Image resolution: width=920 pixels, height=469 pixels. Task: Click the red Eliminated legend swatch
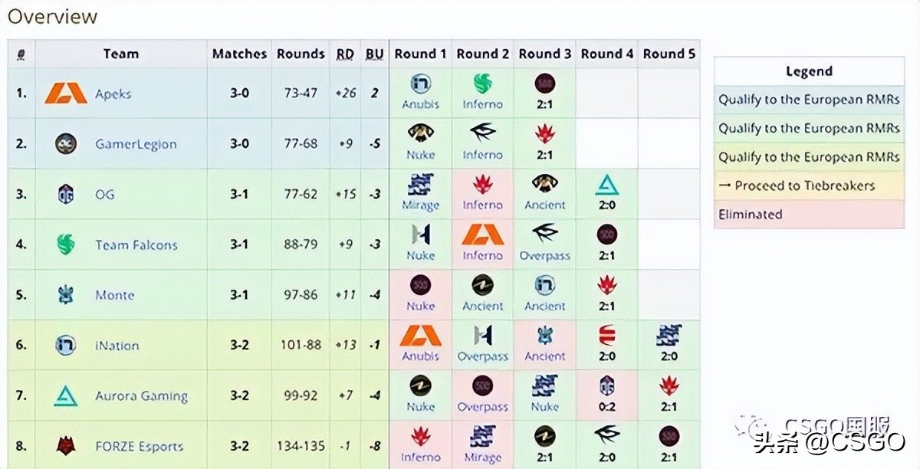(x=809, y=215)
